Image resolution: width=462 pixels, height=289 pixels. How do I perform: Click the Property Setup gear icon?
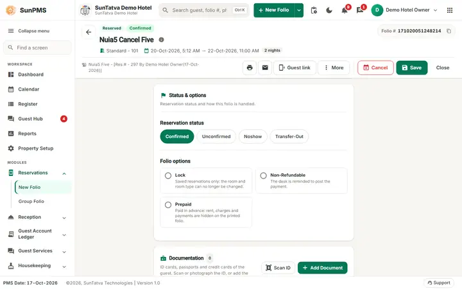pyautogui.click(x=11, y=148)
